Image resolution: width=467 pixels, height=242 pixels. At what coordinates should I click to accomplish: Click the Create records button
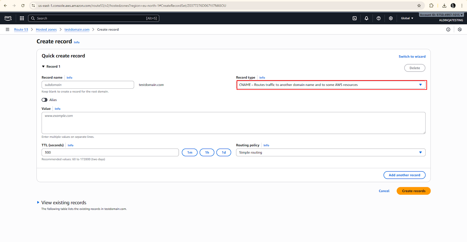pyautogui.click(x=413, y=191)
